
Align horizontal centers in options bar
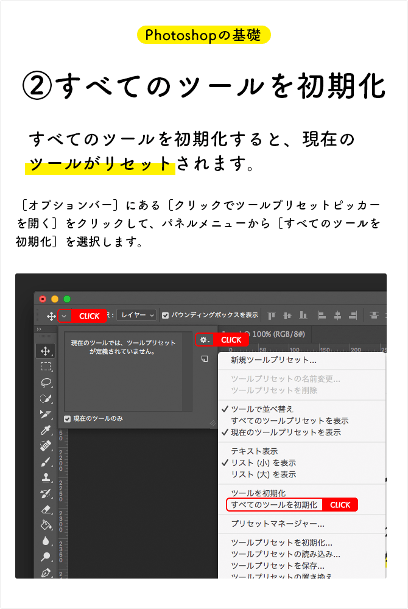337,315
